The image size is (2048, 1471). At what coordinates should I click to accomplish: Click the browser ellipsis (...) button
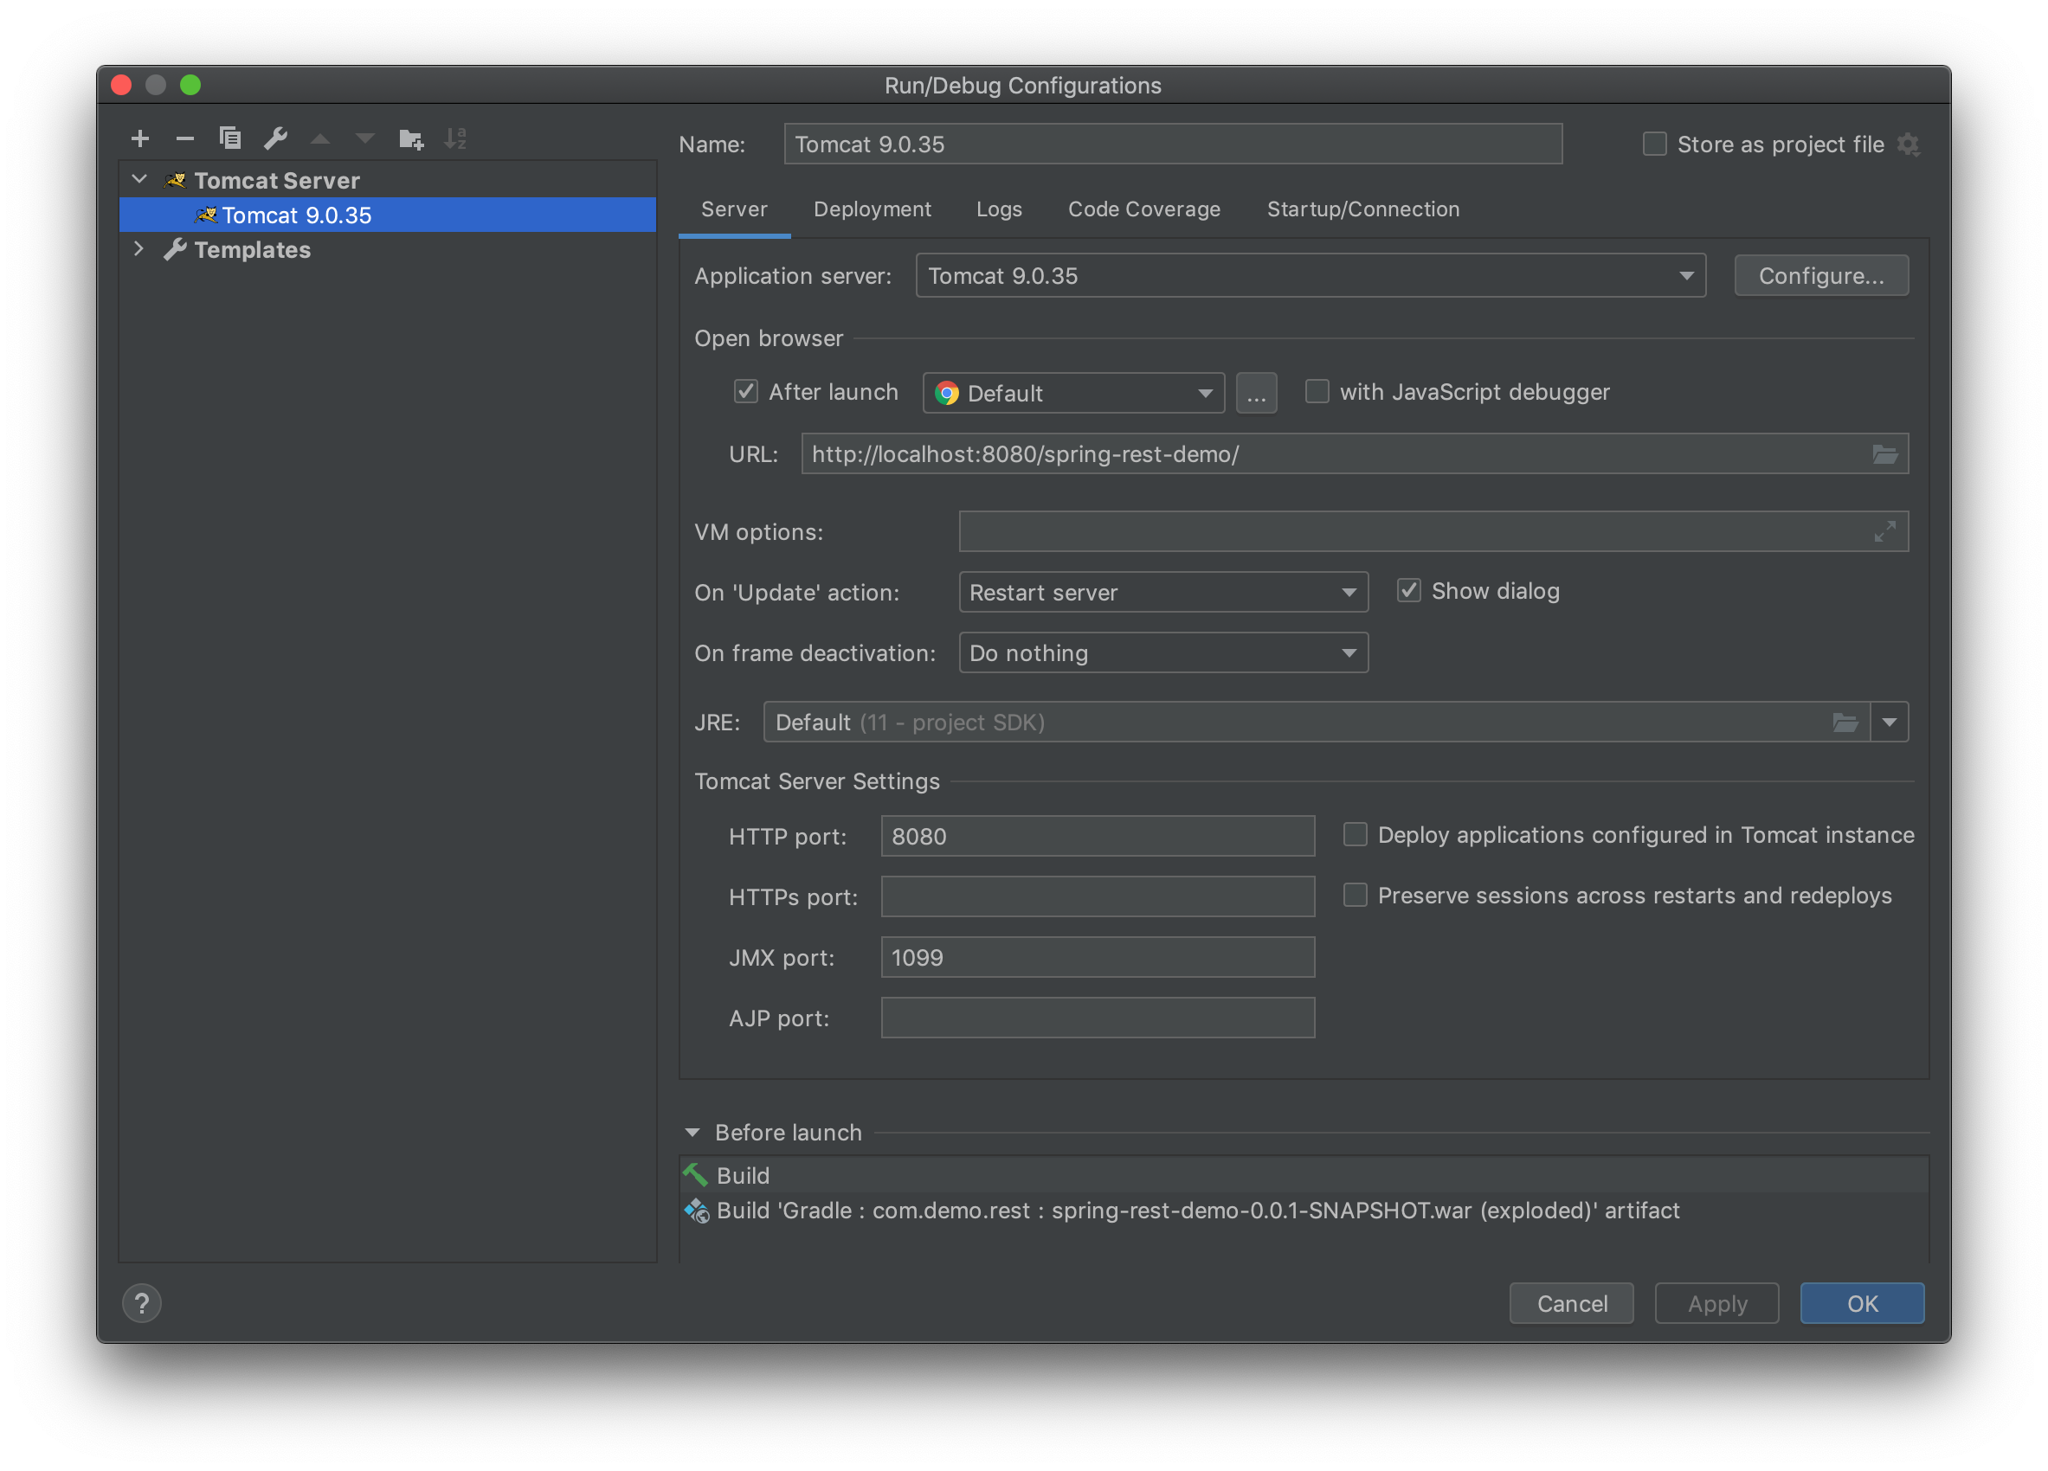pyautogui.click(x=1256, y=393)
